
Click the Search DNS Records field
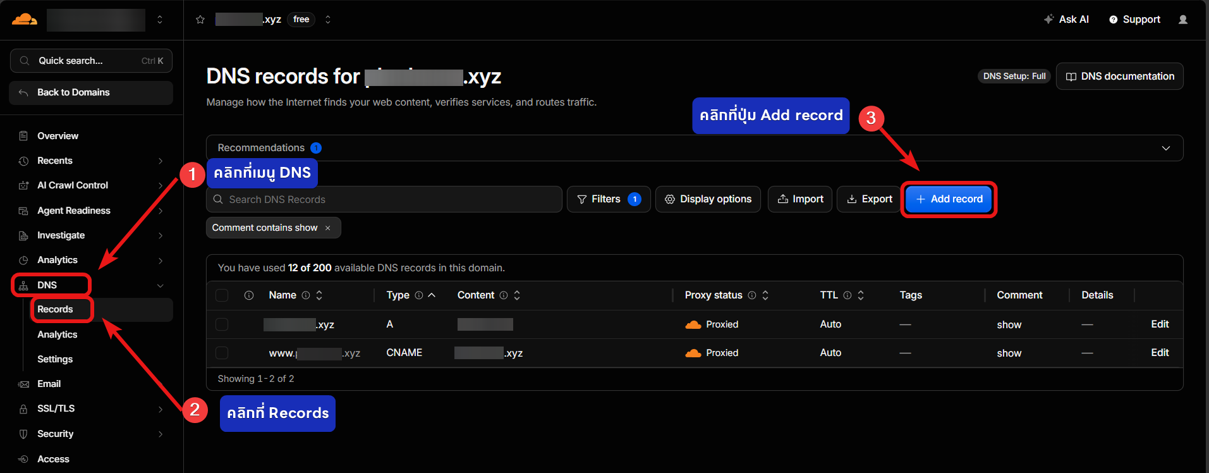[384, 199]
